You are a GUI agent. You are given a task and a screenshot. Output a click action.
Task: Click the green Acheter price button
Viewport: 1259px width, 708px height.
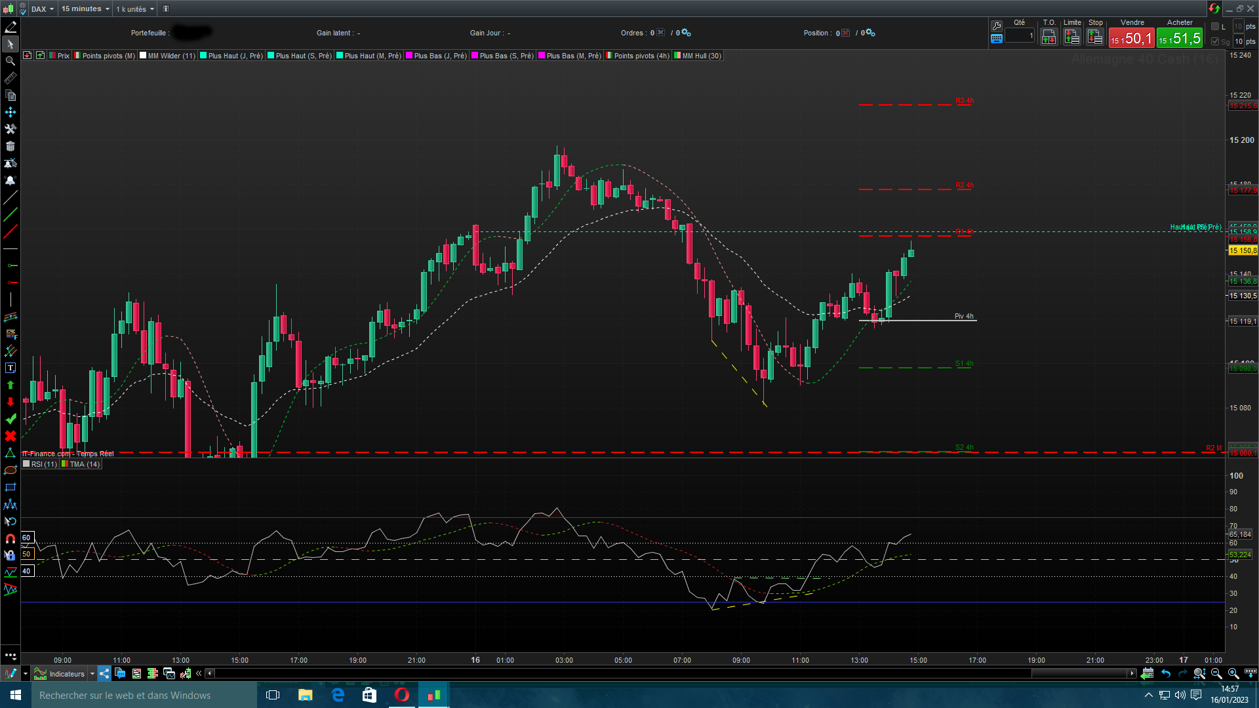tap(1180, 39)
